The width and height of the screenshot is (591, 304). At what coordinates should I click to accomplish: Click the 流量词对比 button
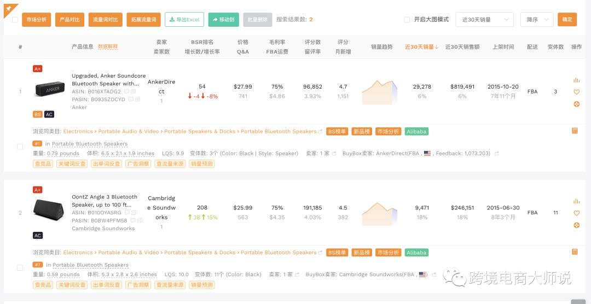click(x=106, y=20)
